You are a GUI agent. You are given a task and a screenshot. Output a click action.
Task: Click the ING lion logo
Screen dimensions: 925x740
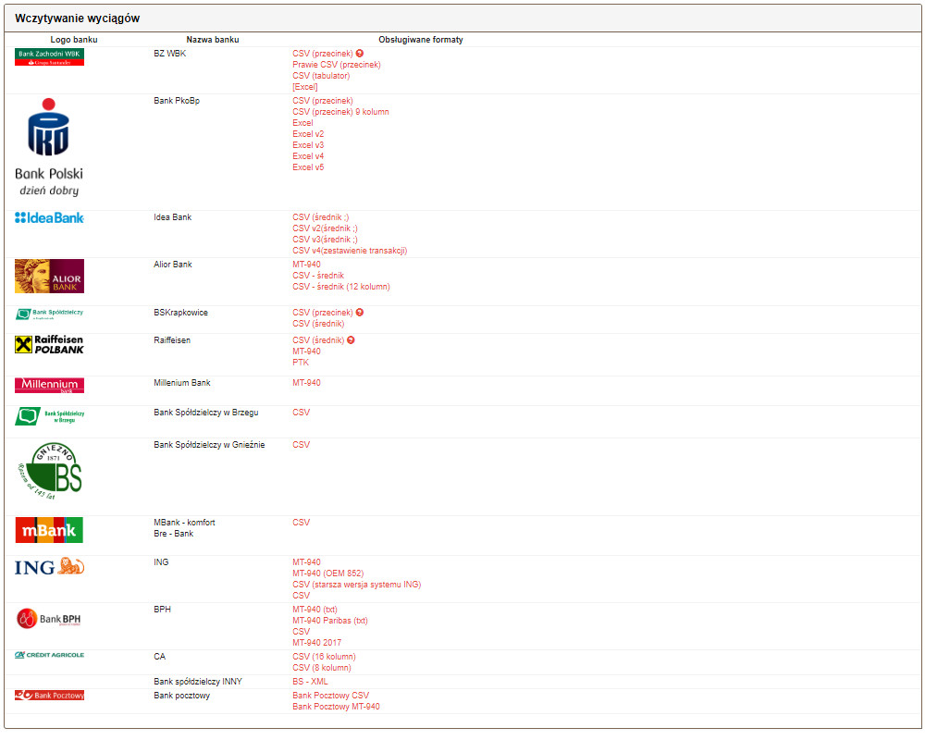(50, 566)
